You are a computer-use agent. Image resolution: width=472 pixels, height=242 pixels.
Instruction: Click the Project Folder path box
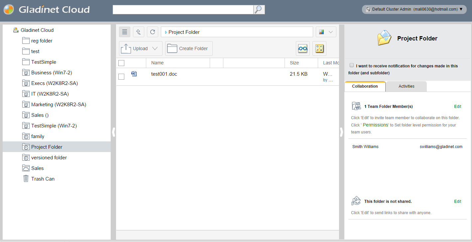(x=237, y=32)
